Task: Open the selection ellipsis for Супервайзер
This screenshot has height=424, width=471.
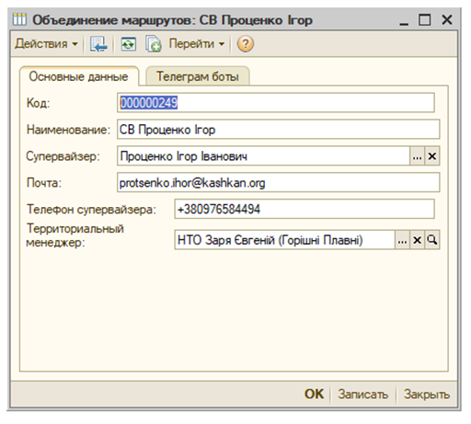Action: [x=418, y=156]
